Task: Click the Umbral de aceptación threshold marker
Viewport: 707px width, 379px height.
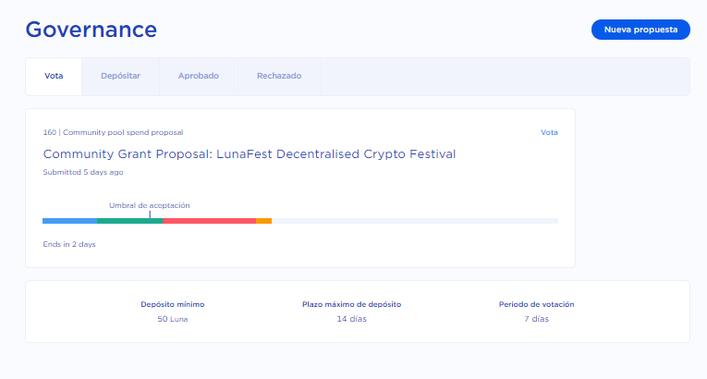Action: [x=150, y=213]
